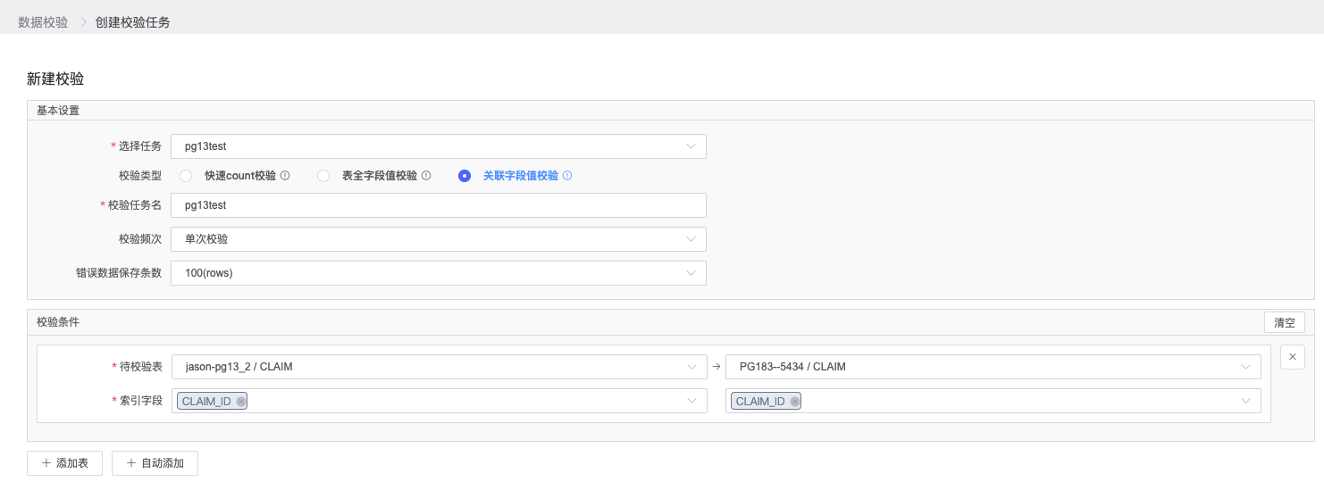Open 错误数据保存条数 dropdown with 100(rows)
Viewport: 1324px width, 482px height.
[x=438, y=273]
